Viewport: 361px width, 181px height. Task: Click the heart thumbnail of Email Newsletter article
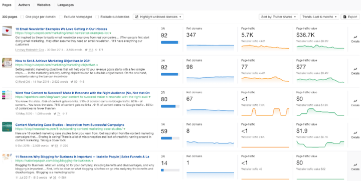pos(7,31)
